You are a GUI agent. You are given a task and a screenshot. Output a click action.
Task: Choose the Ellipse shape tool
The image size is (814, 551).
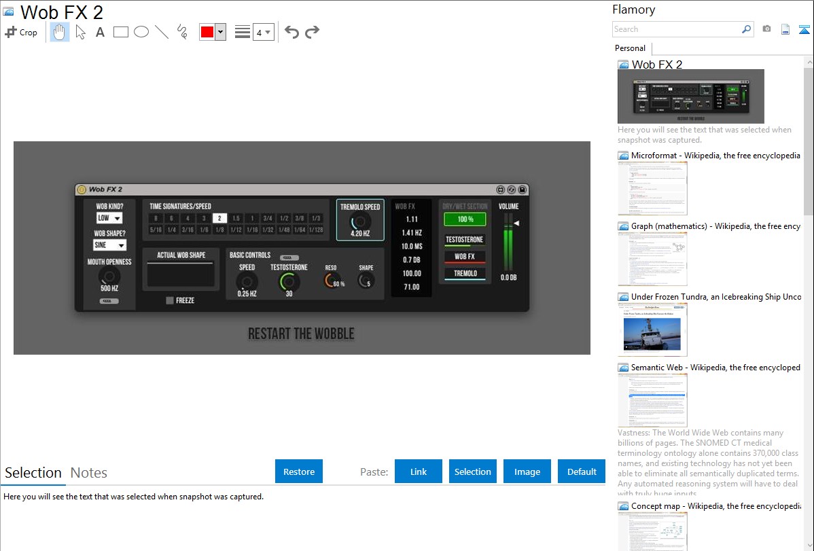click(x=141, y=32)
